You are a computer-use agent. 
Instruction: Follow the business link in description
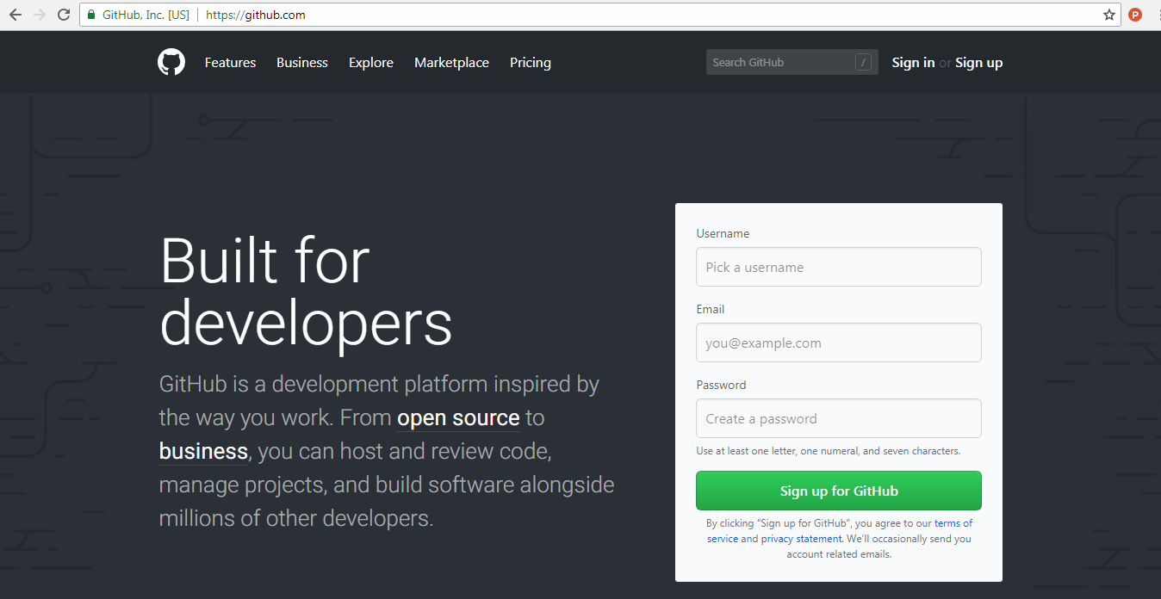pyautogui.click(x=204, y=451)
